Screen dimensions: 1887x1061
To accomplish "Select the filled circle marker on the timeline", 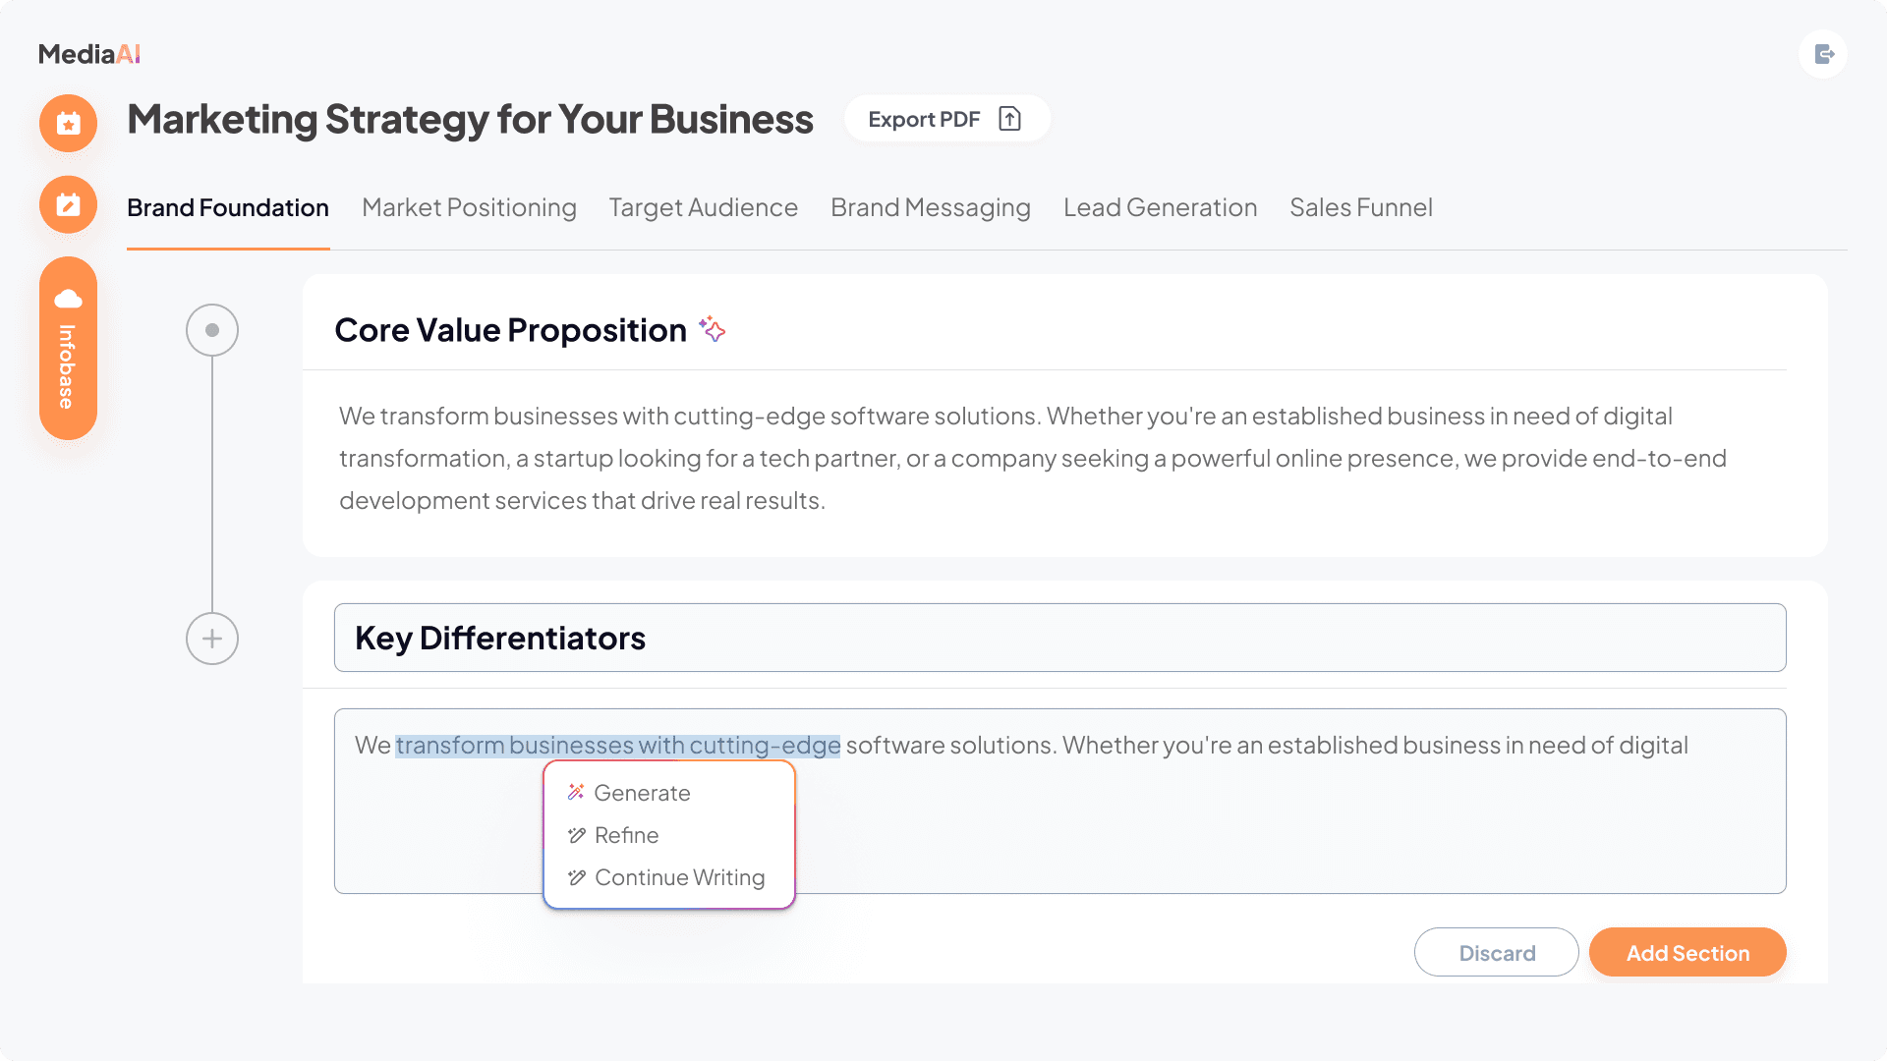I will (211, 330).
